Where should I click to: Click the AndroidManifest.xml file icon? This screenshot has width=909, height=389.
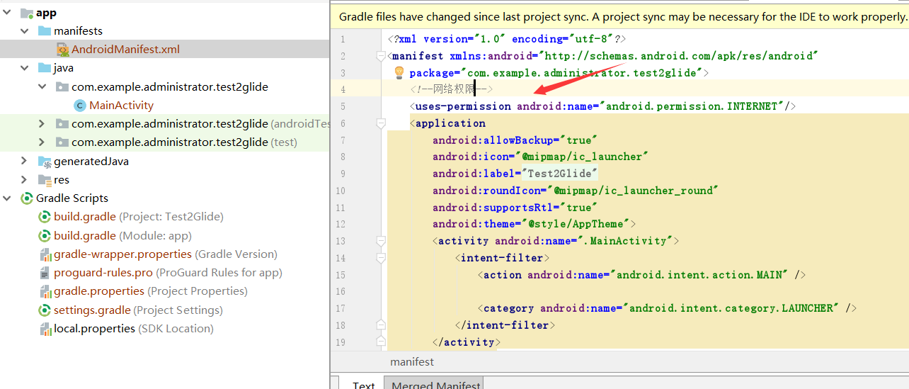click(x=62, y=50)
